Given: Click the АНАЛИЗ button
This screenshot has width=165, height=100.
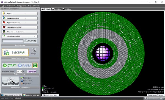Looking at the screenshot, I should tap(30, 41).
